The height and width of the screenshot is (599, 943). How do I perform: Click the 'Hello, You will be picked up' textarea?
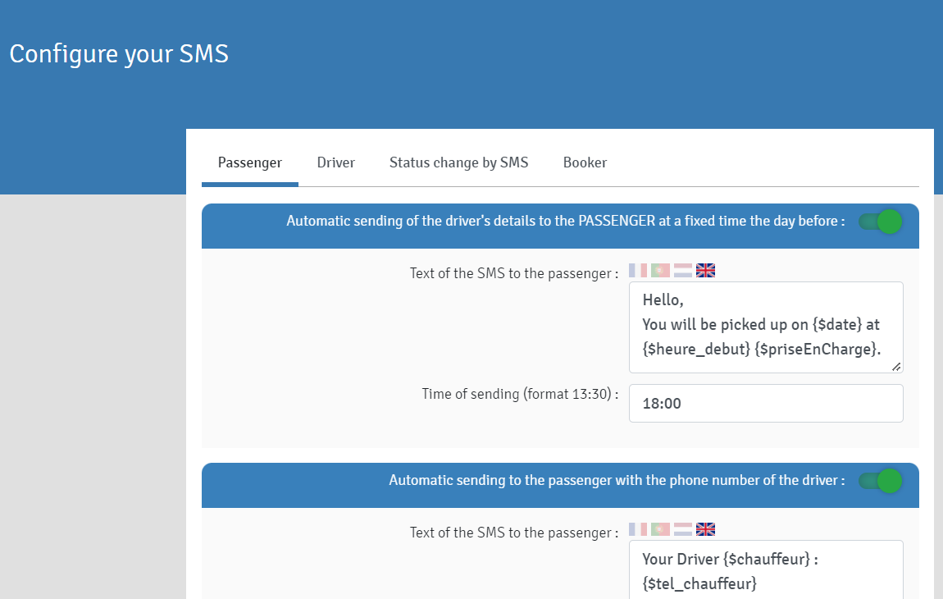point(765,327)
